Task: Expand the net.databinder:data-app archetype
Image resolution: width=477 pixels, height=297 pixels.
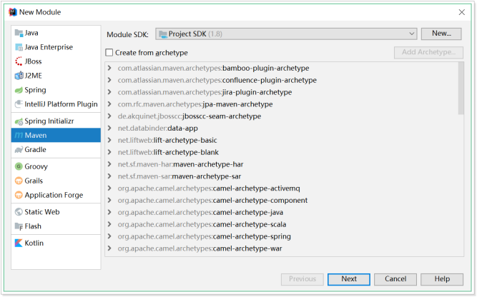Action: [x=109, y=129]
